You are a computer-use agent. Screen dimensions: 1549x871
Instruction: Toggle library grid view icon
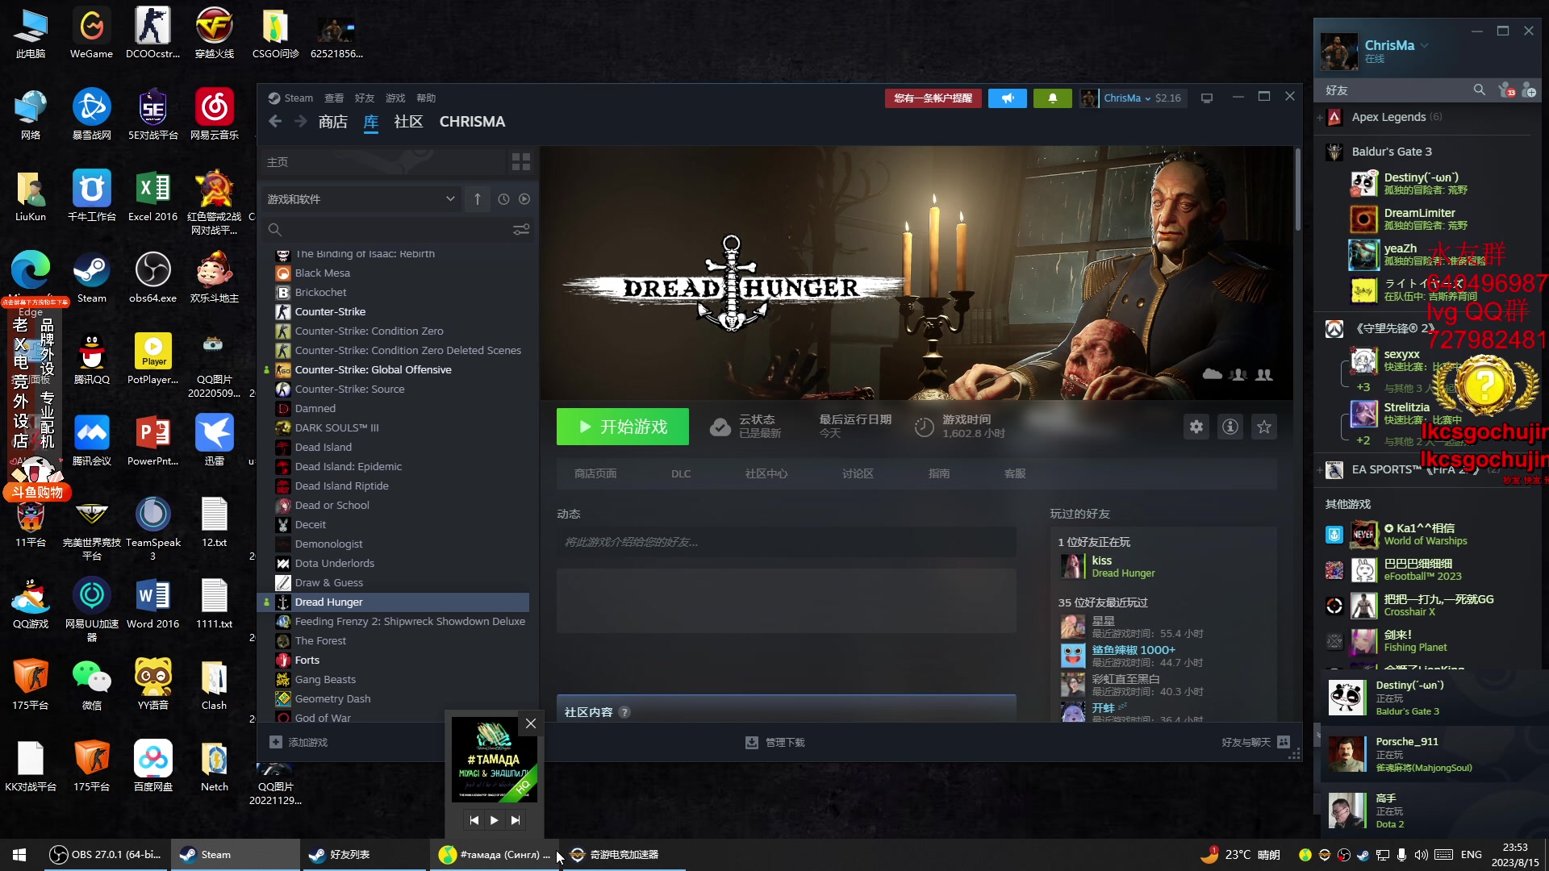[x=521, y=162]
